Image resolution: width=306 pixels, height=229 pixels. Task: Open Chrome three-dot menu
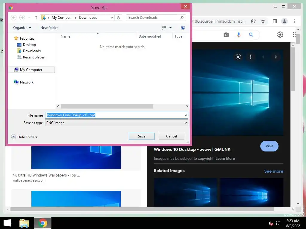294,21
